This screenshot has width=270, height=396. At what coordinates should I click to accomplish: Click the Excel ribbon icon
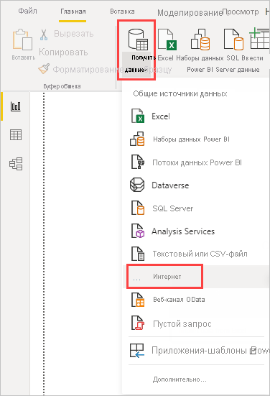point(167,39)
